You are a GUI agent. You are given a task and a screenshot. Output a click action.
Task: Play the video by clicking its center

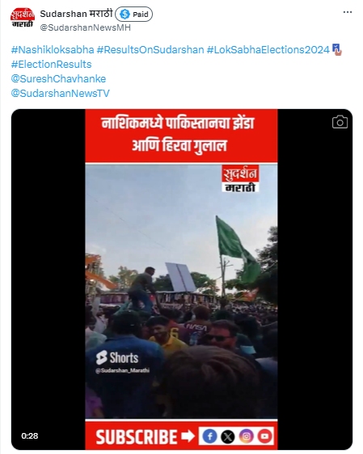[182, 280]
